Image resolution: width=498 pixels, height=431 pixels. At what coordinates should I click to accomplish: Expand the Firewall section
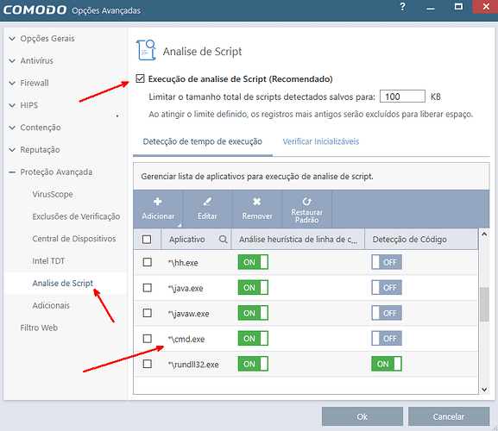12,83
